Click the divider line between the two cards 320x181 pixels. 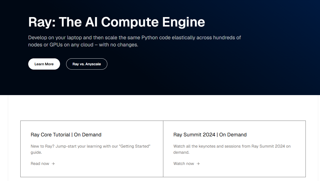point(163,149)
